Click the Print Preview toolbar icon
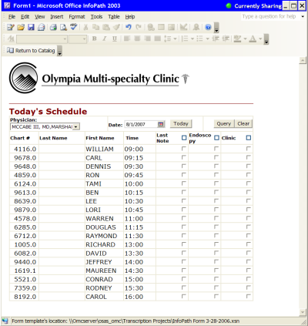308x326 pixels. [x=63, y=27]
